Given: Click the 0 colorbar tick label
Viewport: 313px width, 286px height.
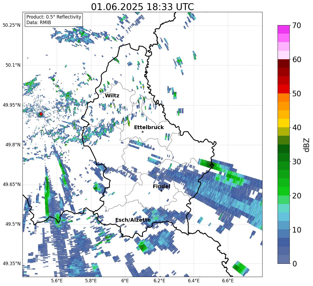Looking at the screenshot, I should coord(294,264).
